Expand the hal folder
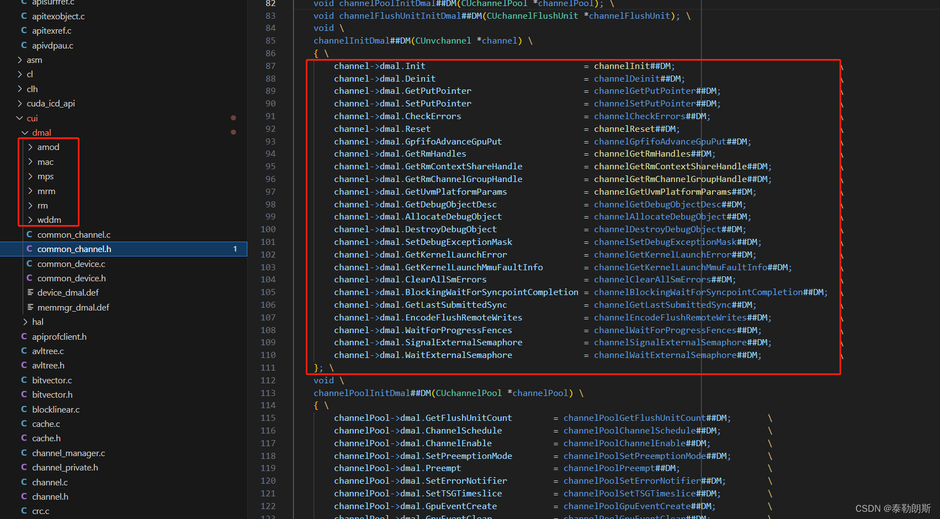The image size is (940, 519). coord(25,322)
